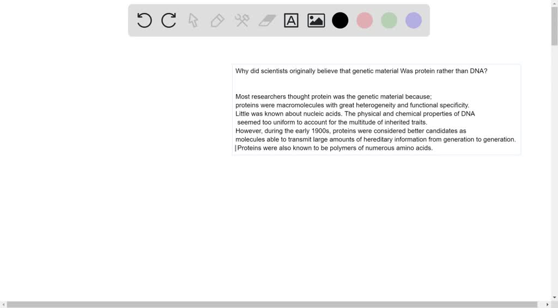
Task: Click the question line about genetic material
Action: click(x=361, y=71)
